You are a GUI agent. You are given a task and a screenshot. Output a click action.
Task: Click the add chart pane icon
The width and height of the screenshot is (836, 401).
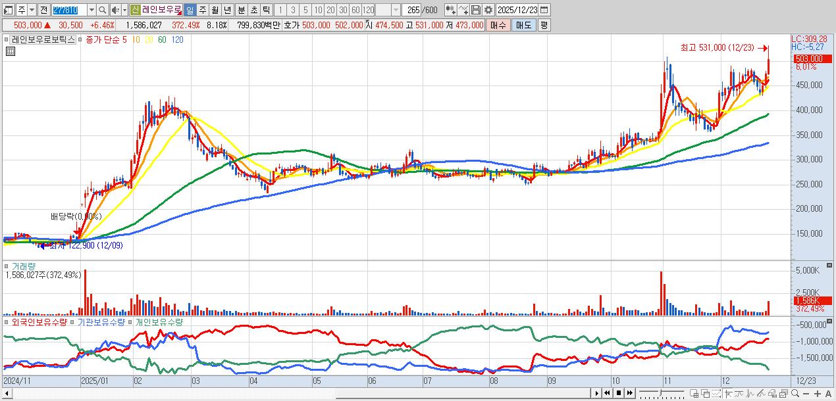694,394
